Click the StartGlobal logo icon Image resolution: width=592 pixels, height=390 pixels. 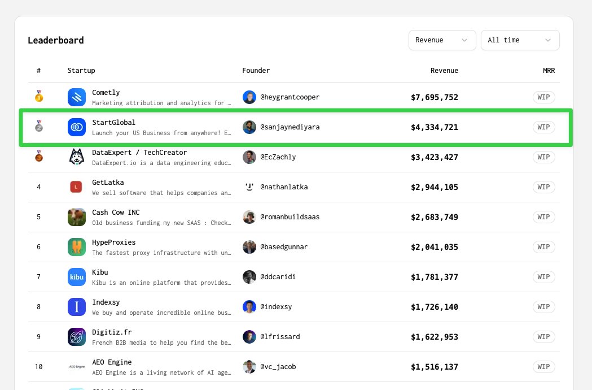point(77,127)
